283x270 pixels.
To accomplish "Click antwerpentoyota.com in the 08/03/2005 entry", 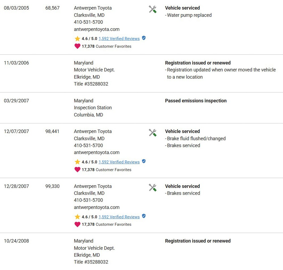I will [97, 29].
